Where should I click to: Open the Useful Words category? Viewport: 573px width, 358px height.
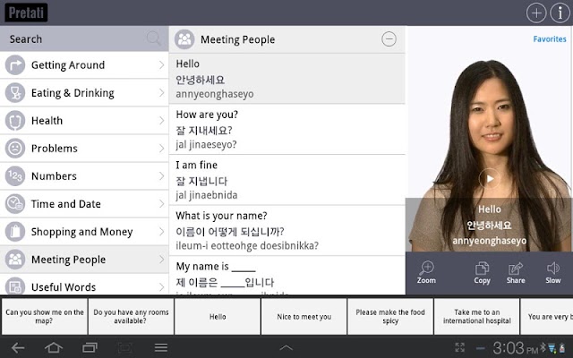point(84,285)
